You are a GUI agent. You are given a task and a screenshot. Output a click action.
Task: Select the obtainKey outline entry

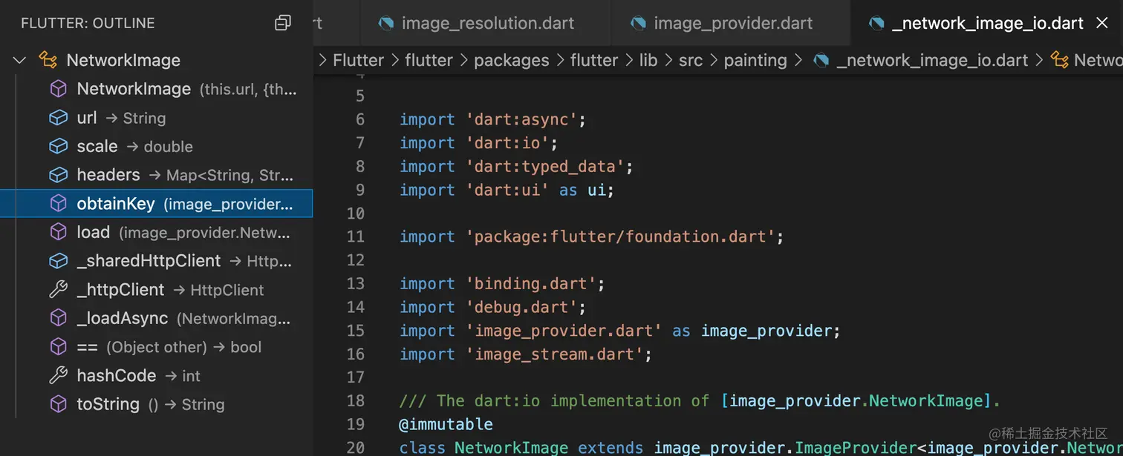click(156, 204)
